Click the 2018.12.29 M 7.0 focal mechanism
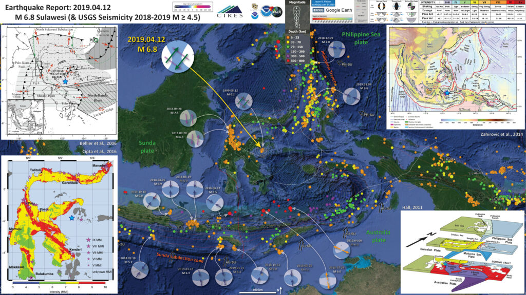The width and height of the screenshot is (526, 295). [x=337, y=48]
